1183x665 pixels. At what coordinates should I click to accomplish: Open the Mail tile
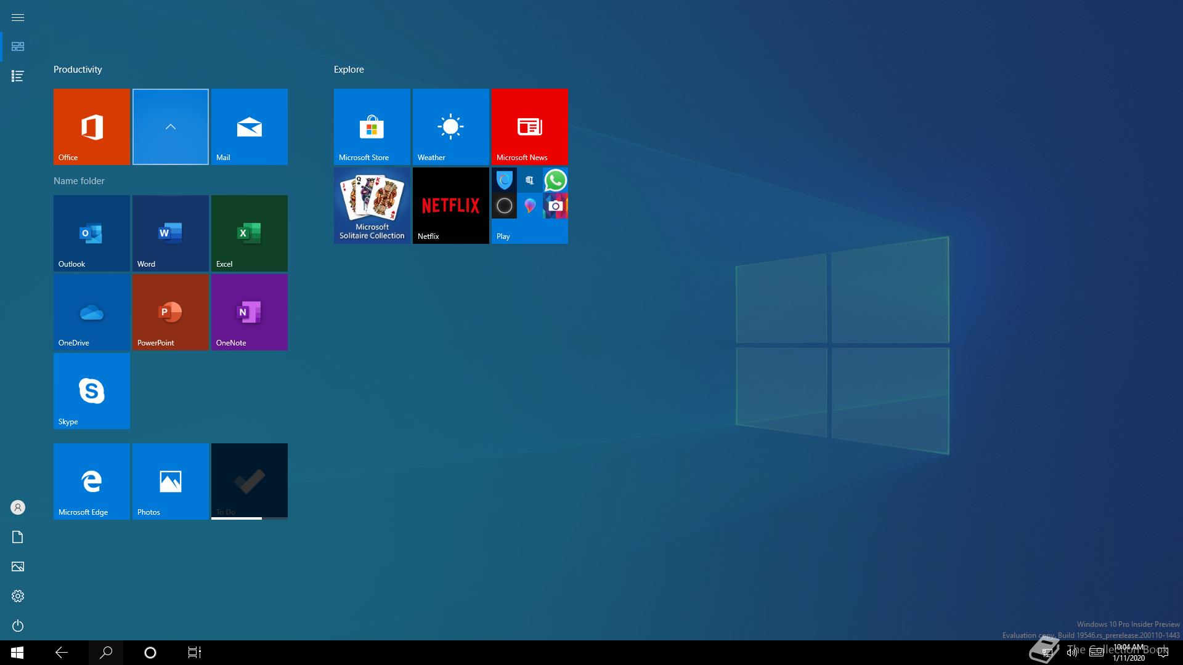point(250,127)
